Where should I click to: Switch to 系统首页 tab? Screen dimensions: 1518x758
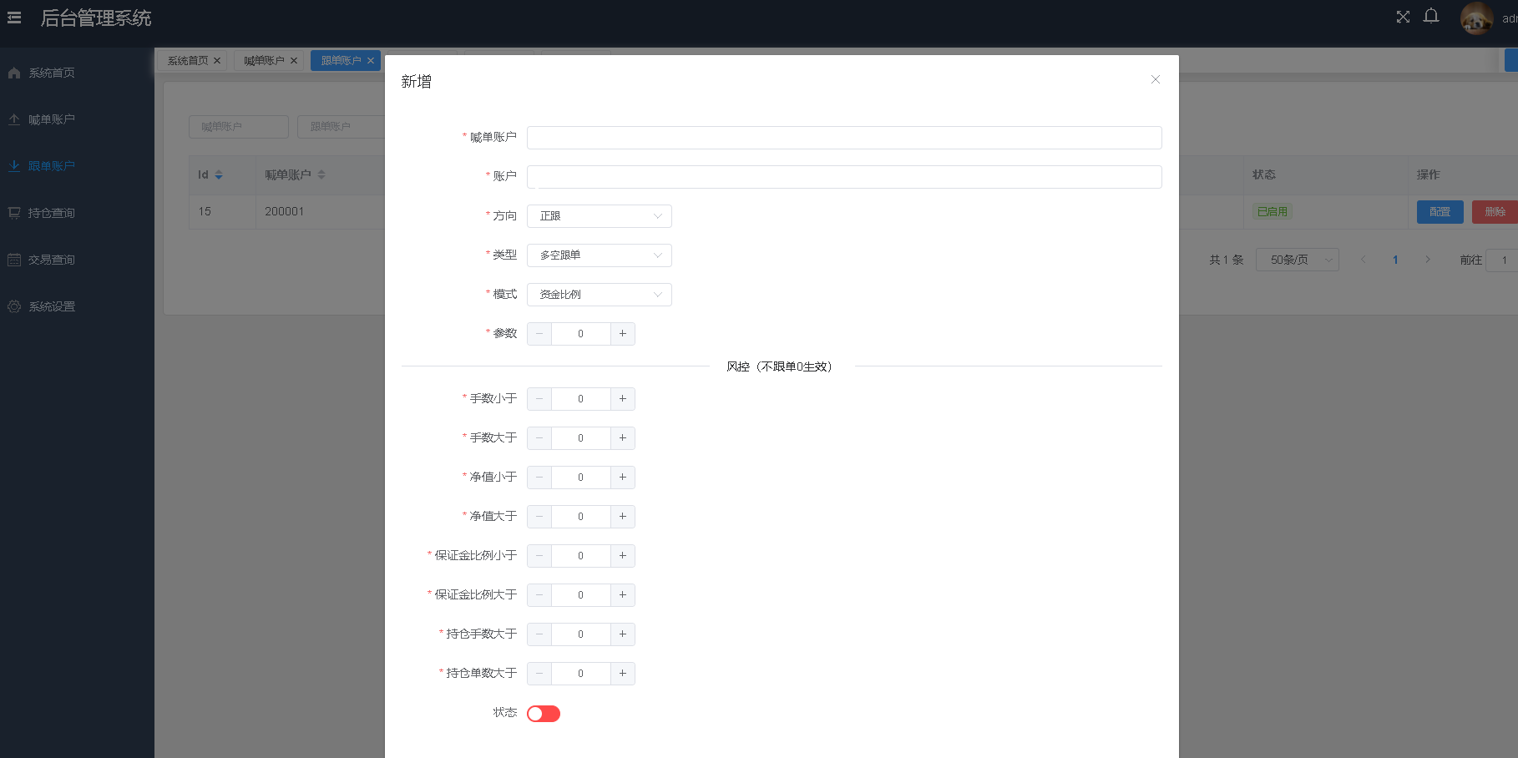point(187,61)
